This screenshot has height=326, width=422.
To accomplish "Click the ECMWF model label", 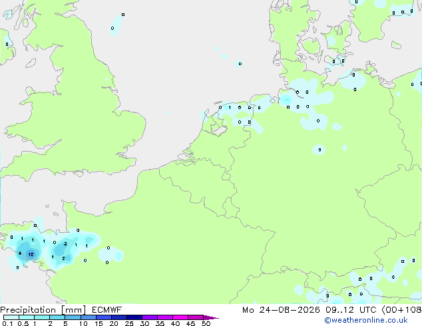I will (107, 310).
